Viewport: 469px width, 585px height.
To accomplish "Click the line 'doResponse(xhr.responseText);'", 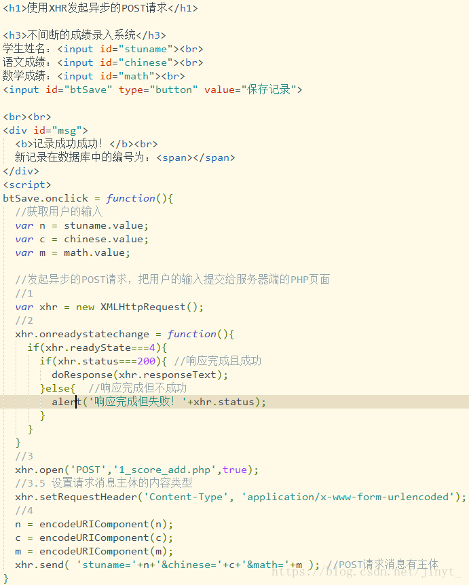I will (x=140, y=375).
